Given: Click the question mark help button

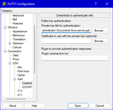Looking at the screenshot, I should point(96,4).
